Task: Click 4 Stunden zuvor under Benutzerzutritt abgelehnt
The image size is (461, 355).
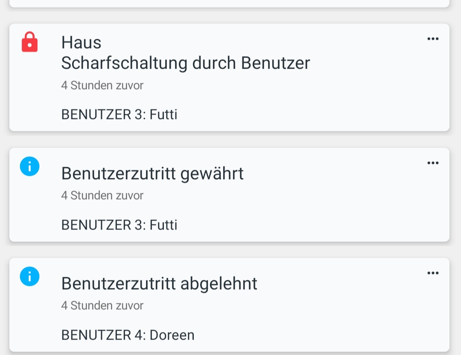Action: (x=102, y=306)
